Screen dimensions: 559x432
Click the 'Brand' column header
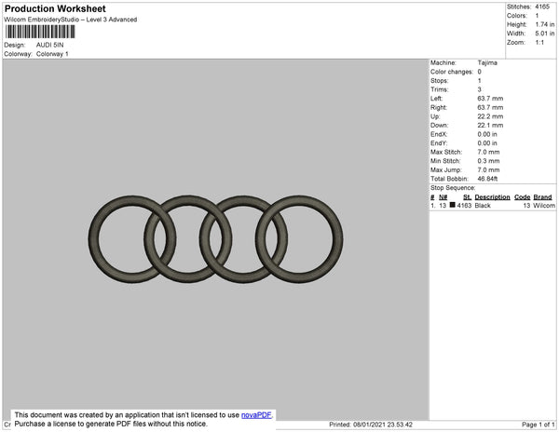pos(542,197)
